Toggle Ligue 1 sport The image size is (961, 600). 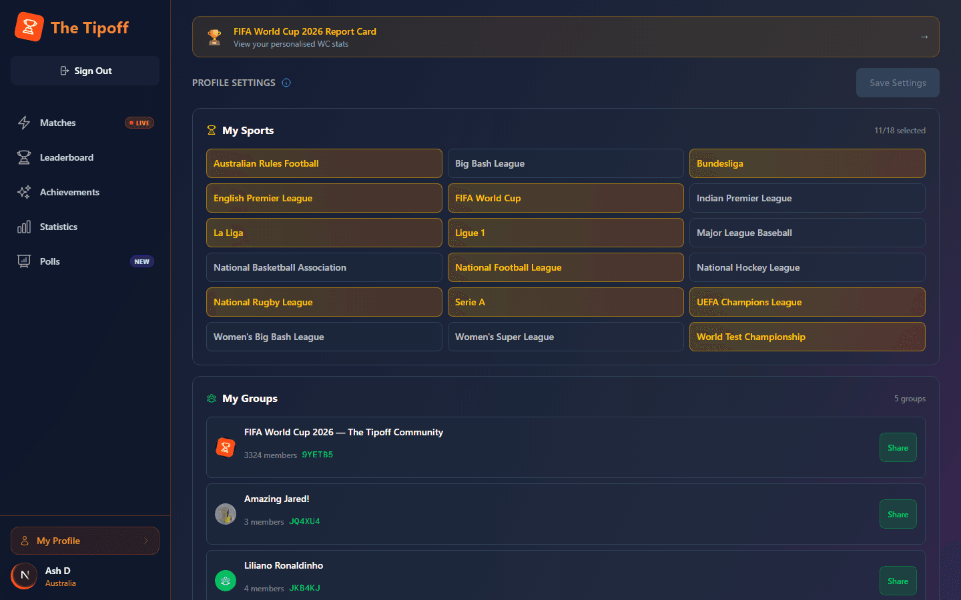(566, 233)
